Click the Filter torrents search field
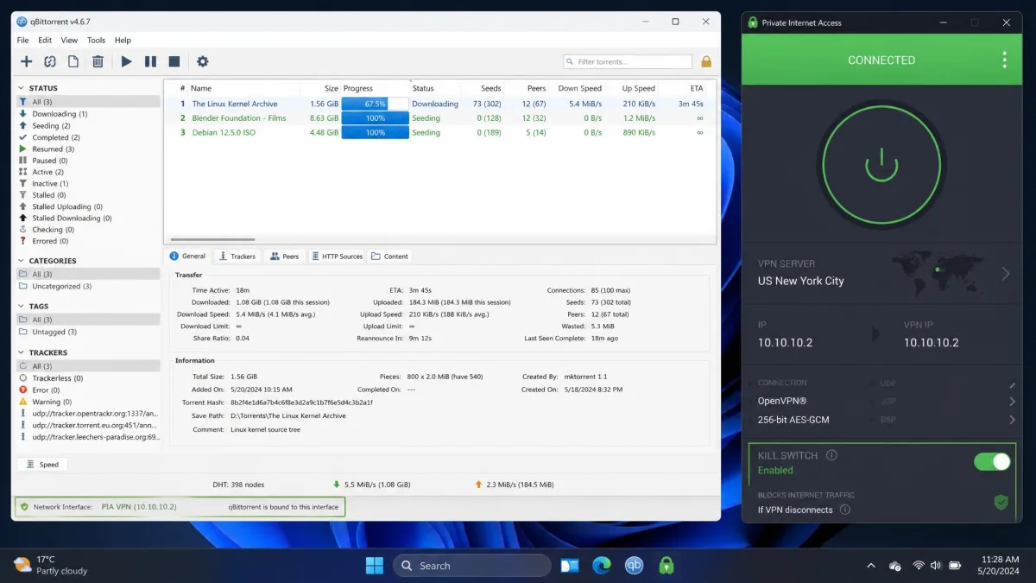This screenshot has height=583, width=1036. coord(628,61)
